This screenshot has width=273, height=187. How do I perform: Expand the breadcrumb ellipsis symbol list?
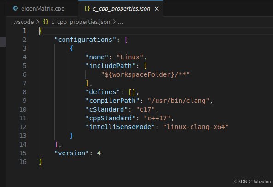[121, 22]
